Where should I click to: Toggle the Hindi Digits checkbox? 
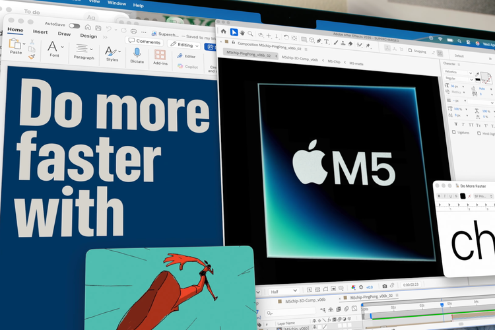point(479,133)
